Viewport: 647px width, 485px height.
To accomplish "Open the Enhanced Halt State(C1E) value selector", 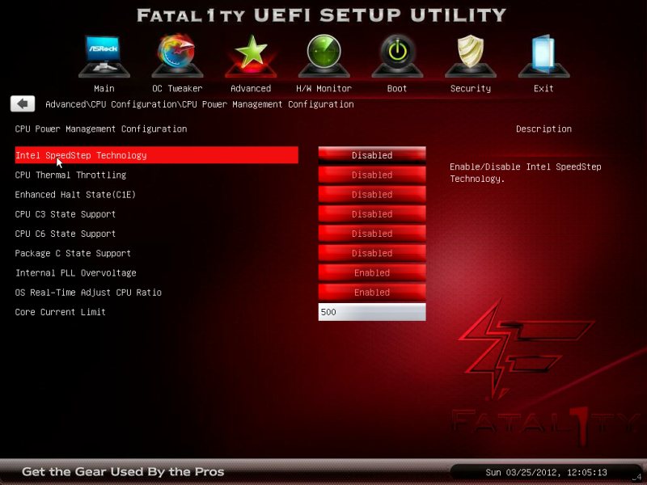I will (372, 194).
